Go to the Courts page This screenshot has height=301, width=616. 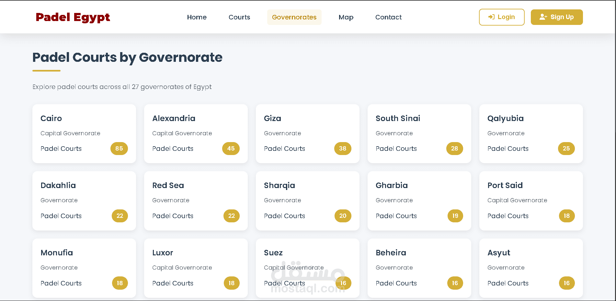(239, 17)
